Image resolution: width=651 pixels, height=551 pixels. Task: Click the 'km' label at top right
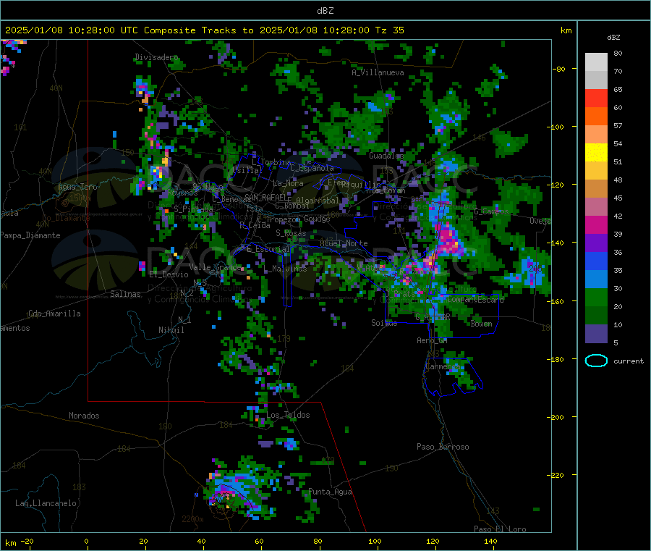click(x=566, y=30)
